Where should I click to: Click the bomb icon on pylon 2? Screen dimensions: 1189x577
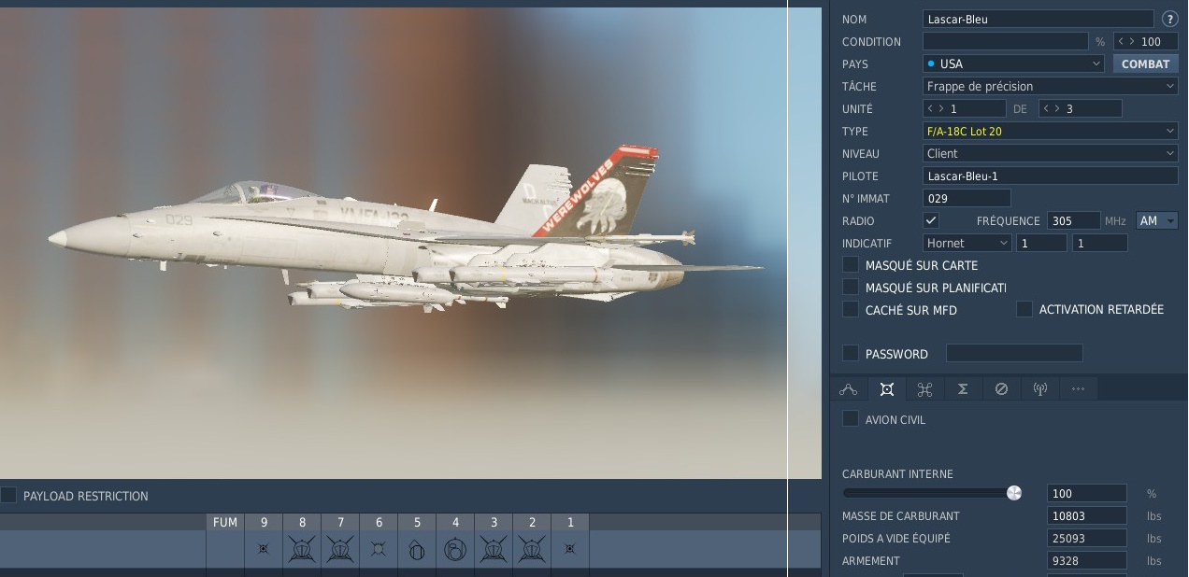[x=532, y=549]
